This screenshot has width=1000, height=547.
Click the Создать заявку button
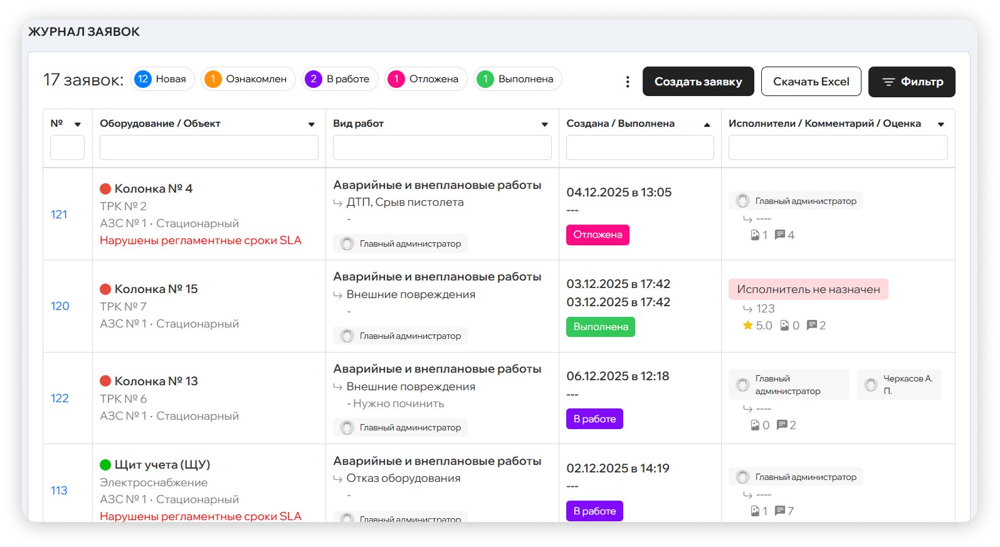tap(698, 82)
